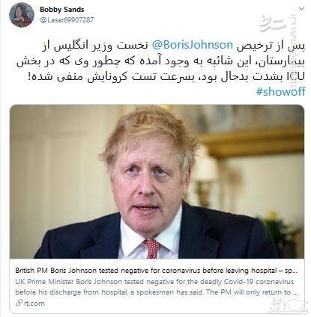Open the tweet options chevron menu
The height and width of the screenshot is (317, 311).
301,9
